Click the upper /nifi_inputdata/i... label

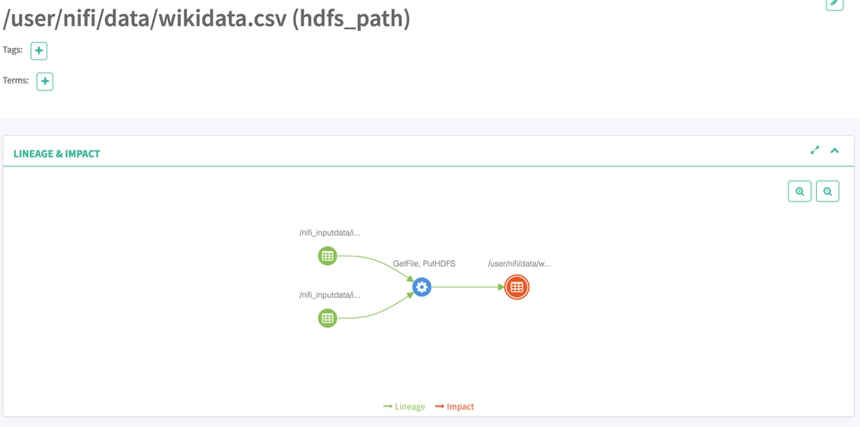point(330,232)
